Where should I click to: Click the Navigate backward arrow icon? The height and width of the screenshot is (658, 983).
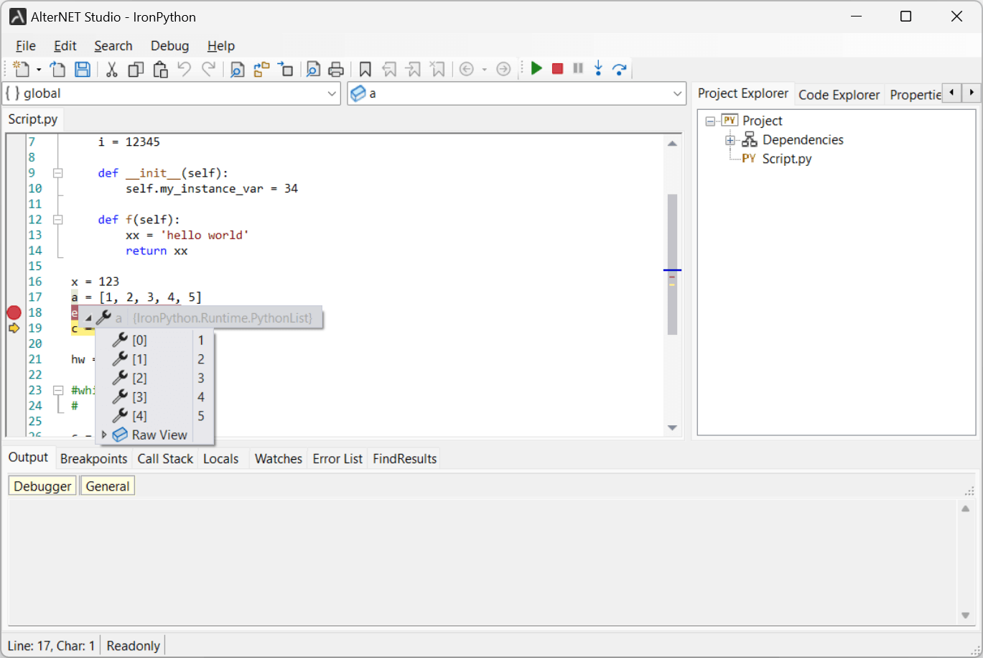467,69
